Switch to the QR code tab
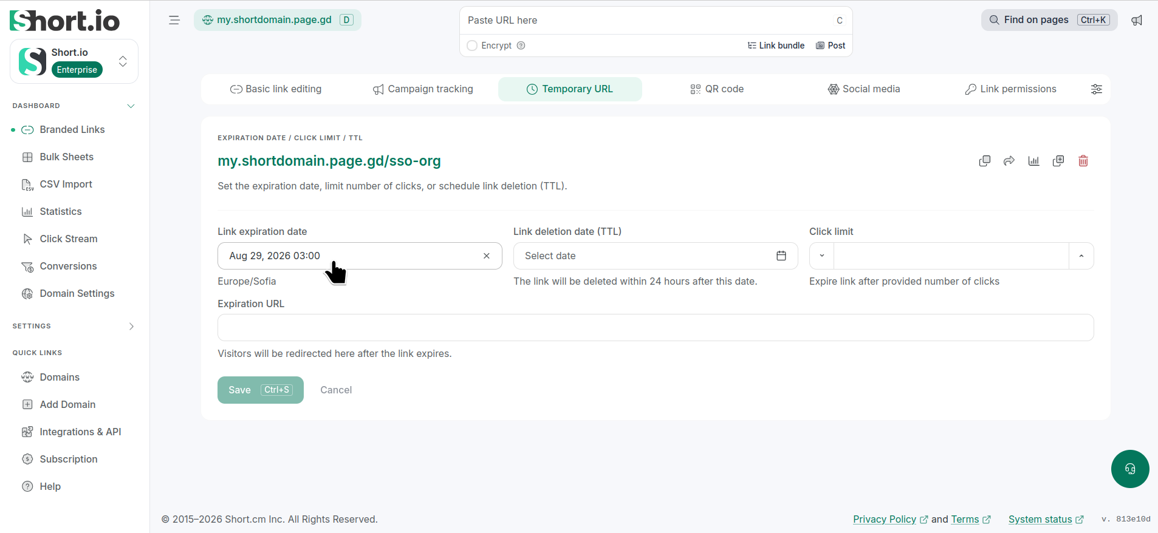Image resolution: width=1158 pixels, height=533 pixels. 717,89
